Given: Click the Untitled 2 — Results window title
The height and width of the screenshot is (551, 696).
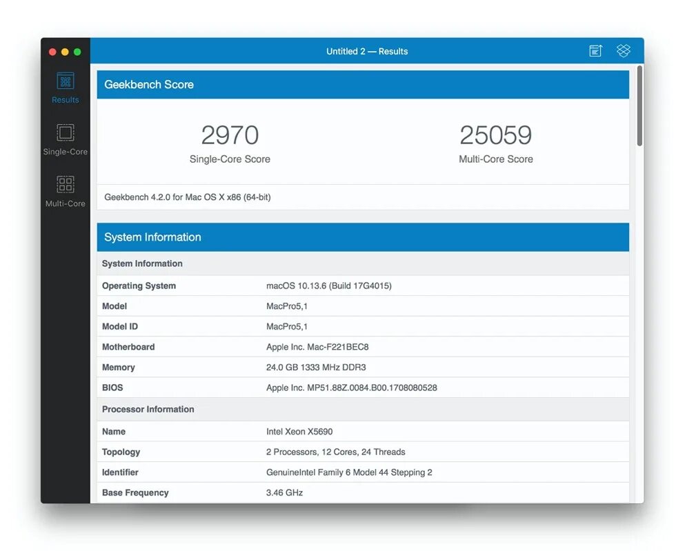Looking at the screenshot, I should (x=367, y=51).
